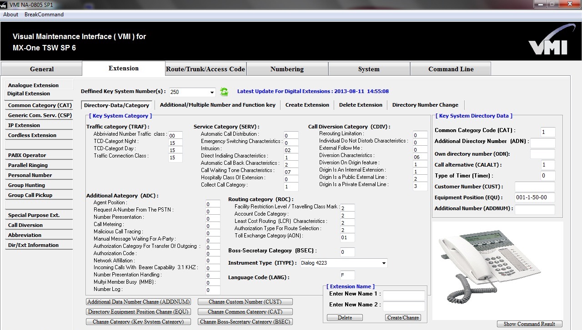Click the Boss-Secretary Category (BSEC) field
The image size is (582, 330).
(x=347, y=252)
